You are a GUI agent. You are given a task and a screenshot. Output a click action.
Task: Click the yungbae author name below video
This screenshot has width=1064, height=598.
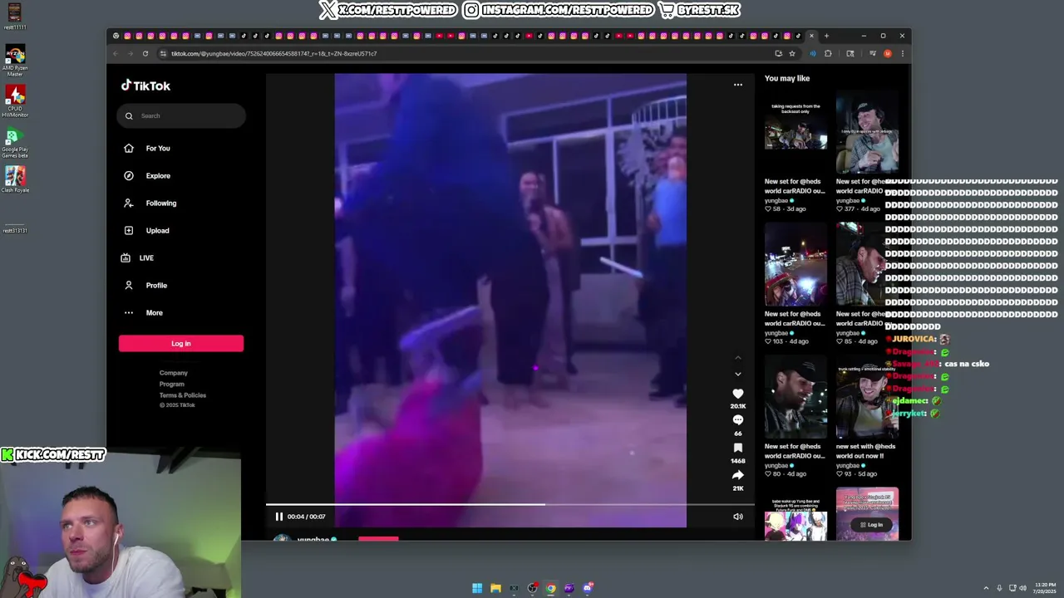pyautogui.click(x=313, y=539)
